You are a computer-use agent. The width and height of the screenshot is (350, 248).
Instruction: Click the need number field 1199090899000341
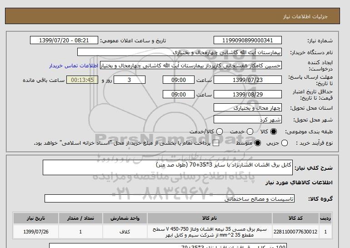tap(248, 40)
